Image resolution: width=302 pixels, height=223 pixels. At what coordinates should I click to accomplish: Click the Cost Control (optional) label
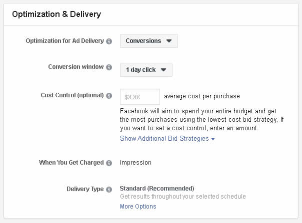72,95
